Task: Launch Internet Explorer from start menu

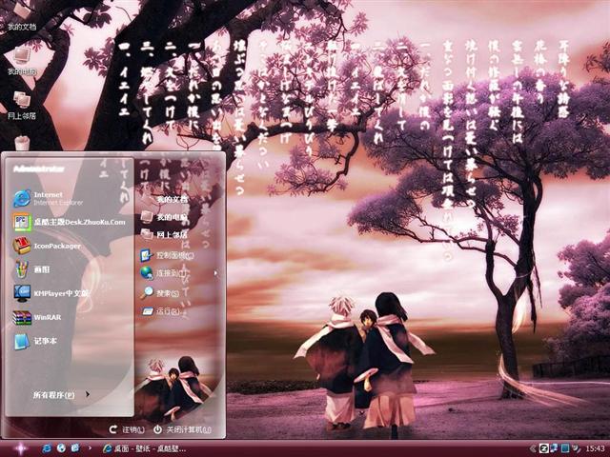Action: point(49,198)
